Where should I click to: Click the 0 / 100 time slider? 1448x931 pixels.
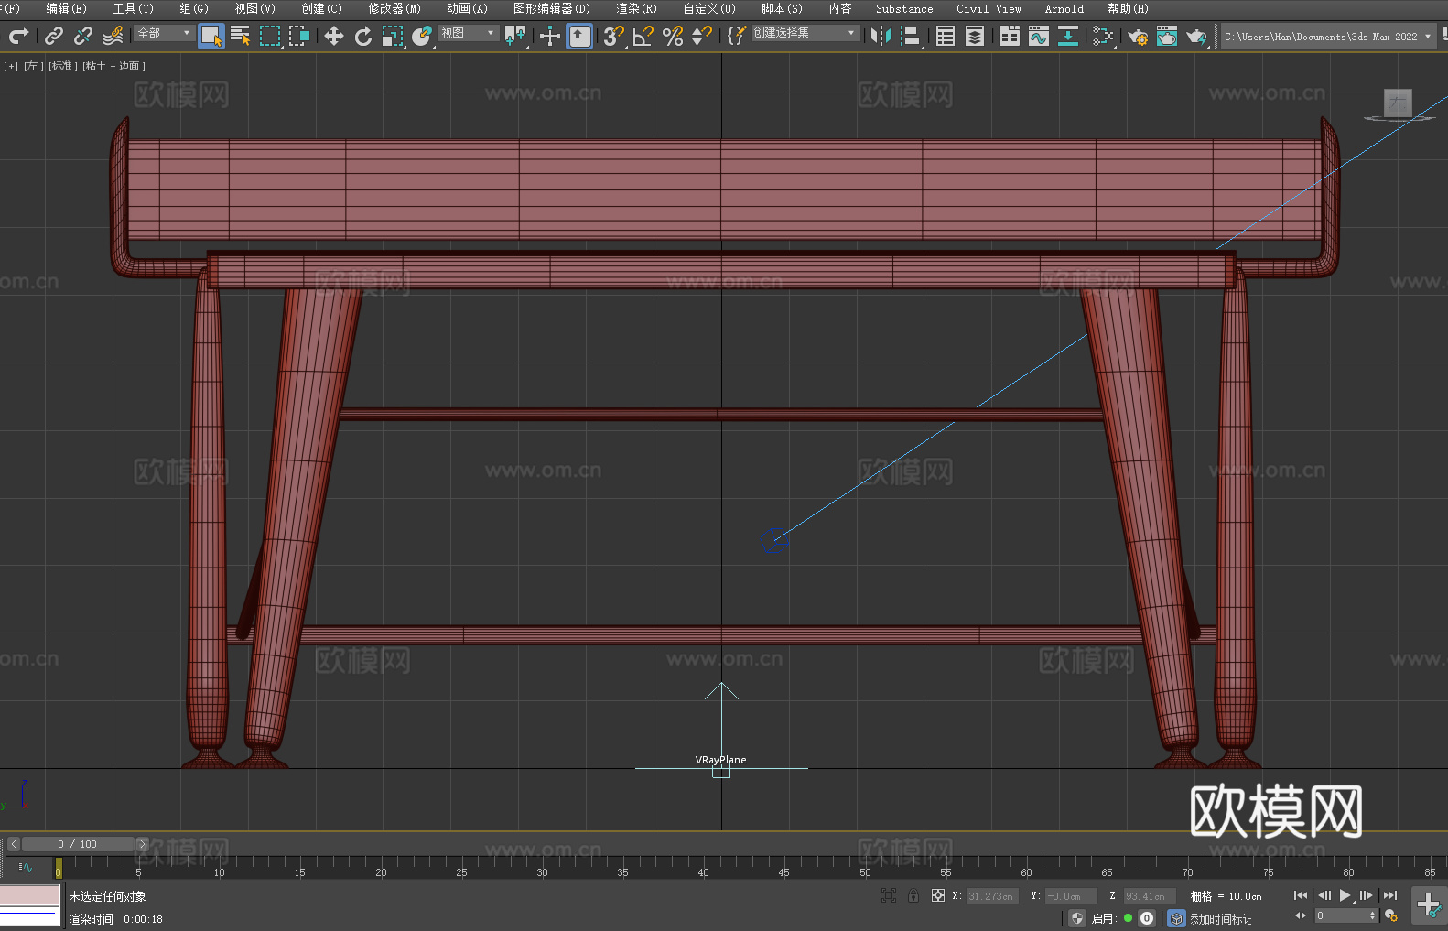pyautogui.click(x=78, y=844)
